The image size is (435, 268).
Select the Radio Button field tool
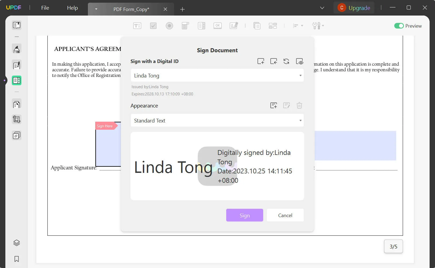[169, 25]
